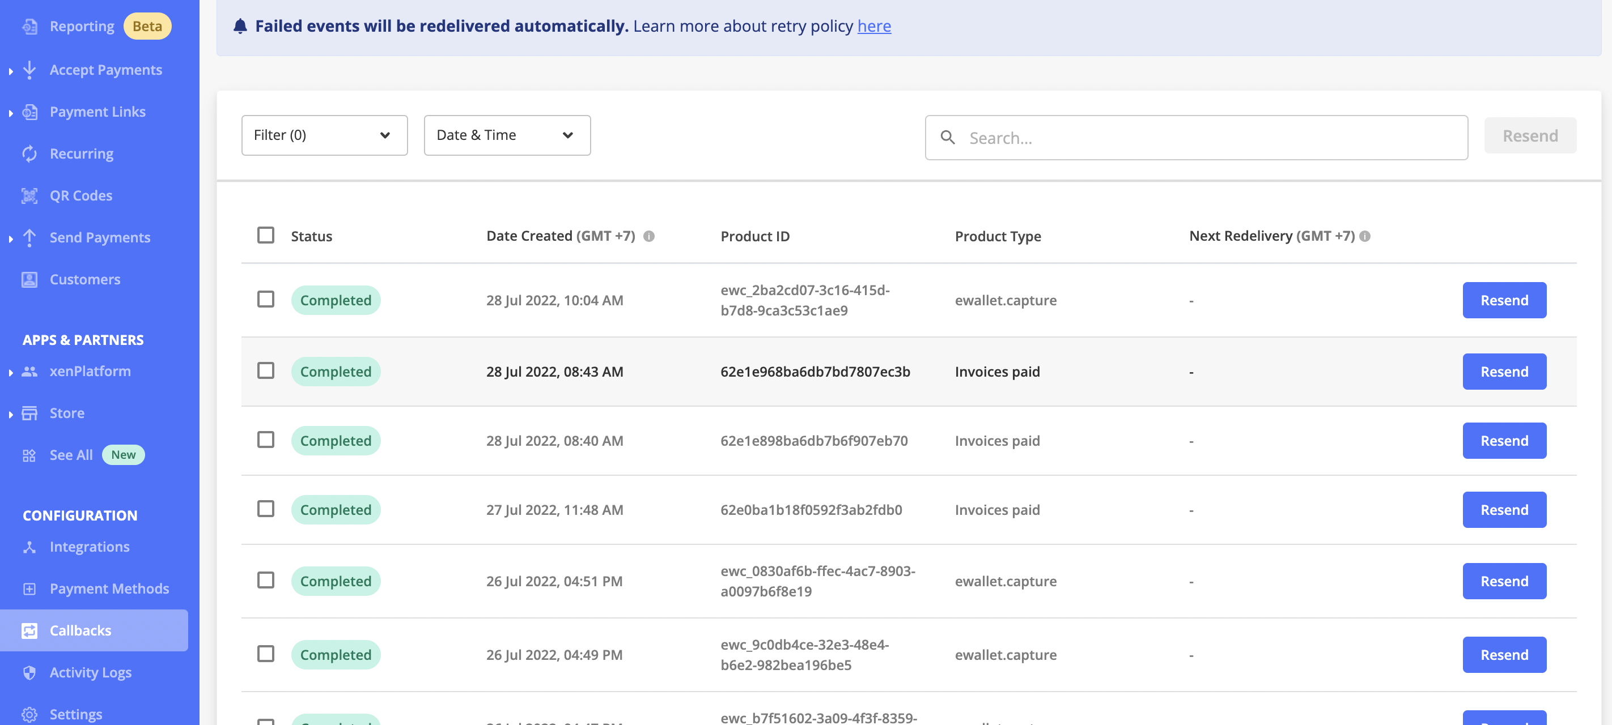Click the Beta badge next to Reporting
The height and width of the screenshot is (725, 1612).
(x=148, y=26)
